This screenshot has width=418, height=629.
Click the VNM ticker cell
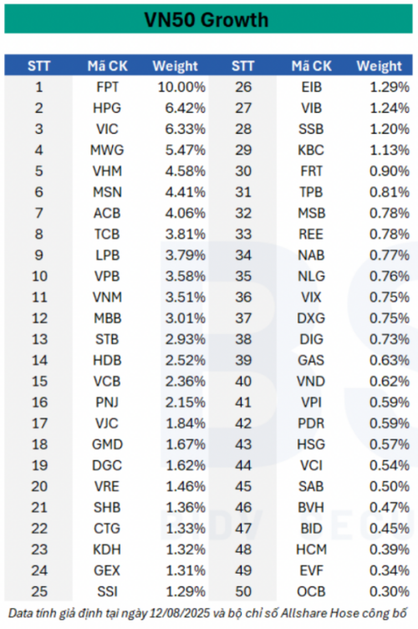pos(107,297)
